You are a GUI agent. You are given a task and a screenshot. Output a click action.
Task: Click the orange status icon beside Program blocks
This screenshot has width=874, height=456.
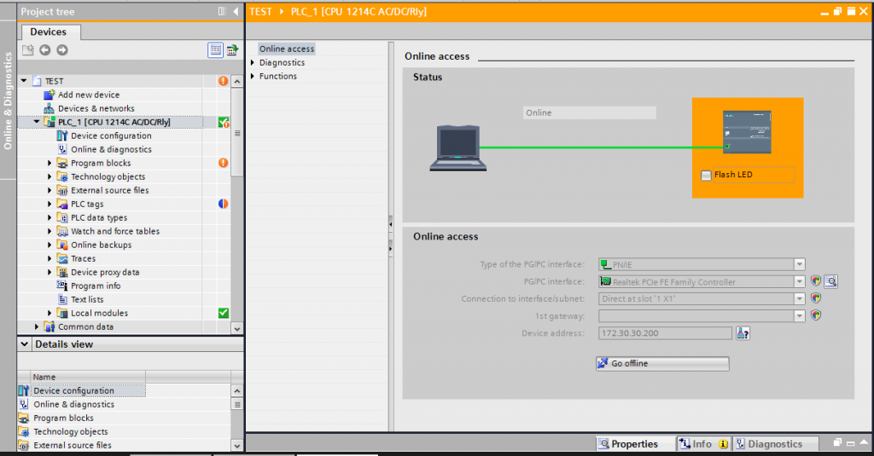pos(223,163)
